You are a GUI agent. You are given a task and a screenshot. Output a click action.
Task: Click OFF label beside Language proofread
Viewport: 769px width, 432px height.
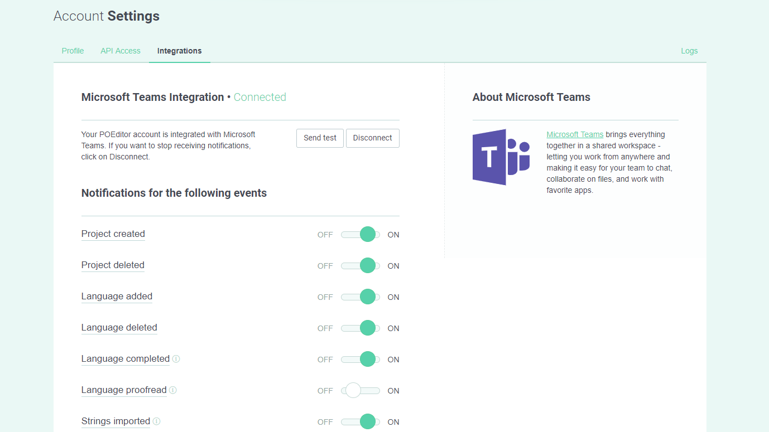(325, 391)
